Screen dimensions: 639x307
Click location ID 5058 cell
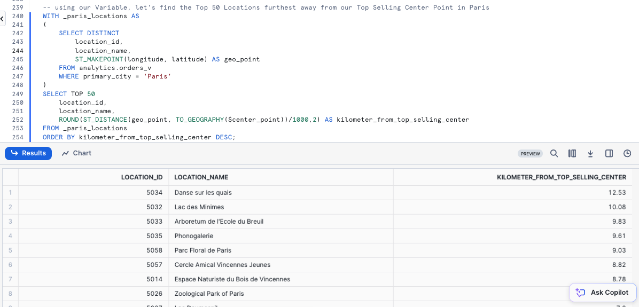pos(154,250)
